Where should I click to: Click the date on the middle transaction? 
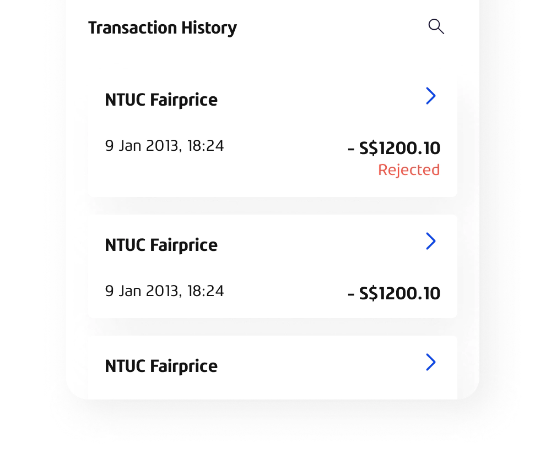[x=164, y=291]
